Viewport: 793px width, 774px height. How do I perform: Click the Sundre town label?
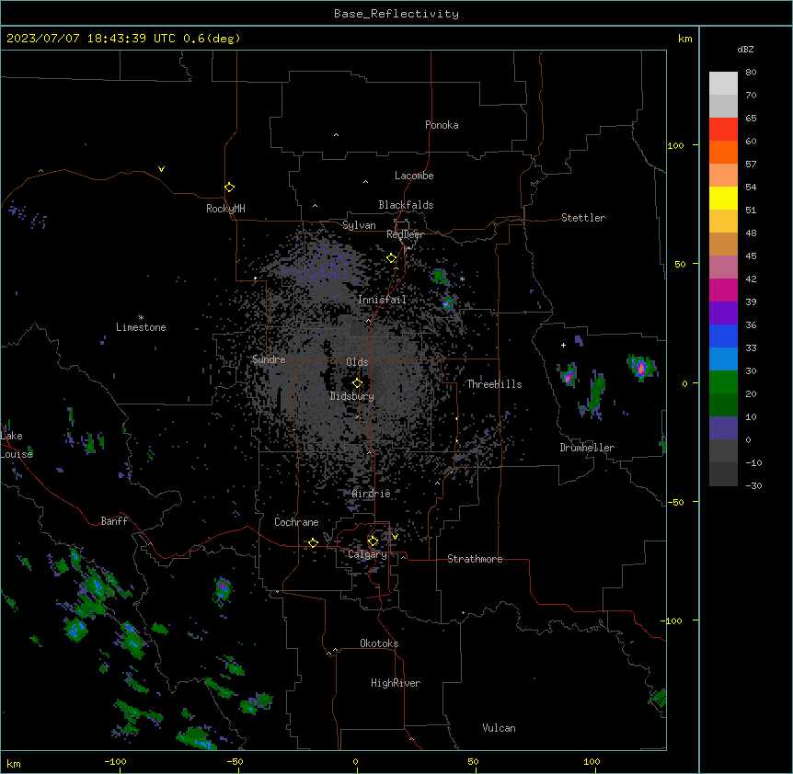[x=269, y=359]
